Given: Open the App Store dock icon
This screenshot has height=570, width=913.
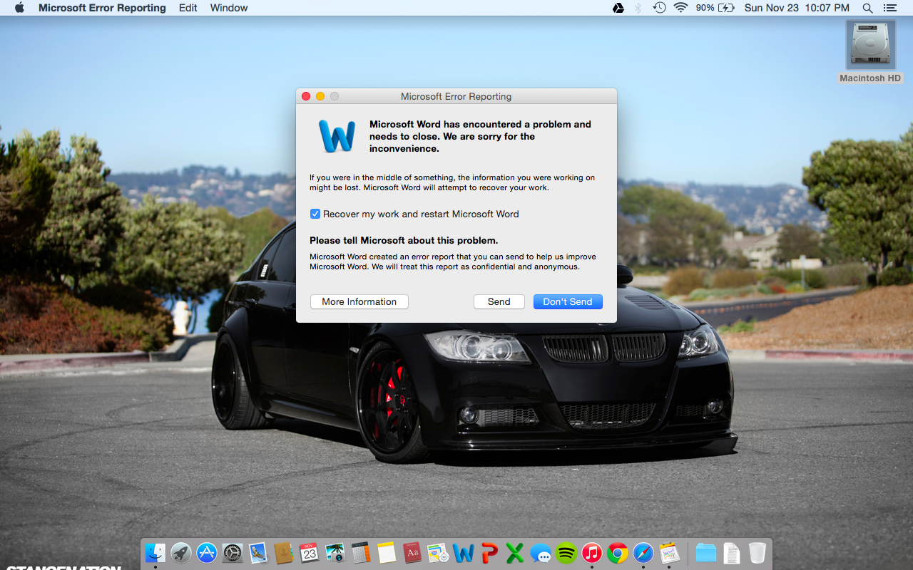Looking at the screenshot, I should [207, 552].
